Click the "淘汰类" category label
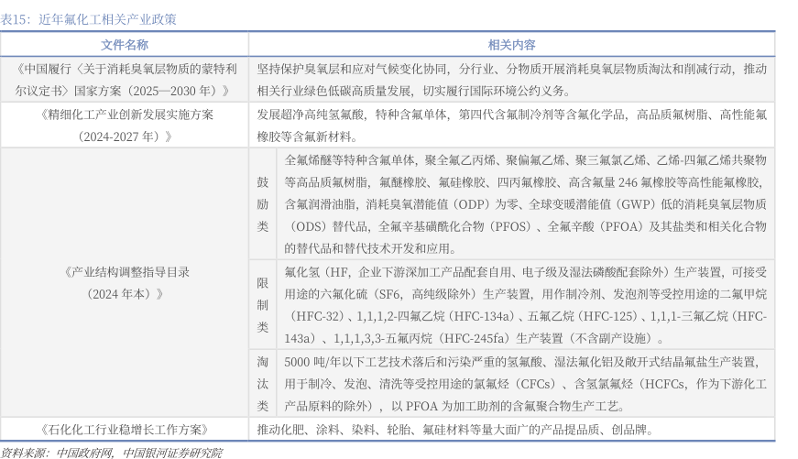This screenshot has width=798, height=459. click(262, 383)
